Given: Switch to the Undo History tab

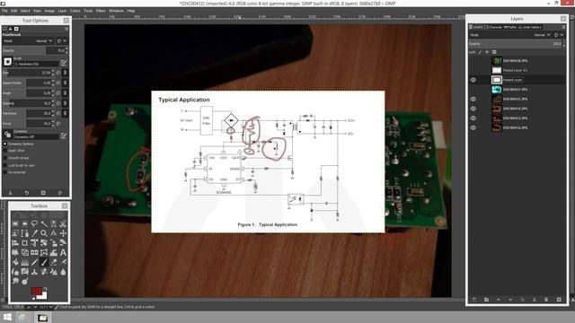Looking at the screenshot, I should [x=530, y=27].
